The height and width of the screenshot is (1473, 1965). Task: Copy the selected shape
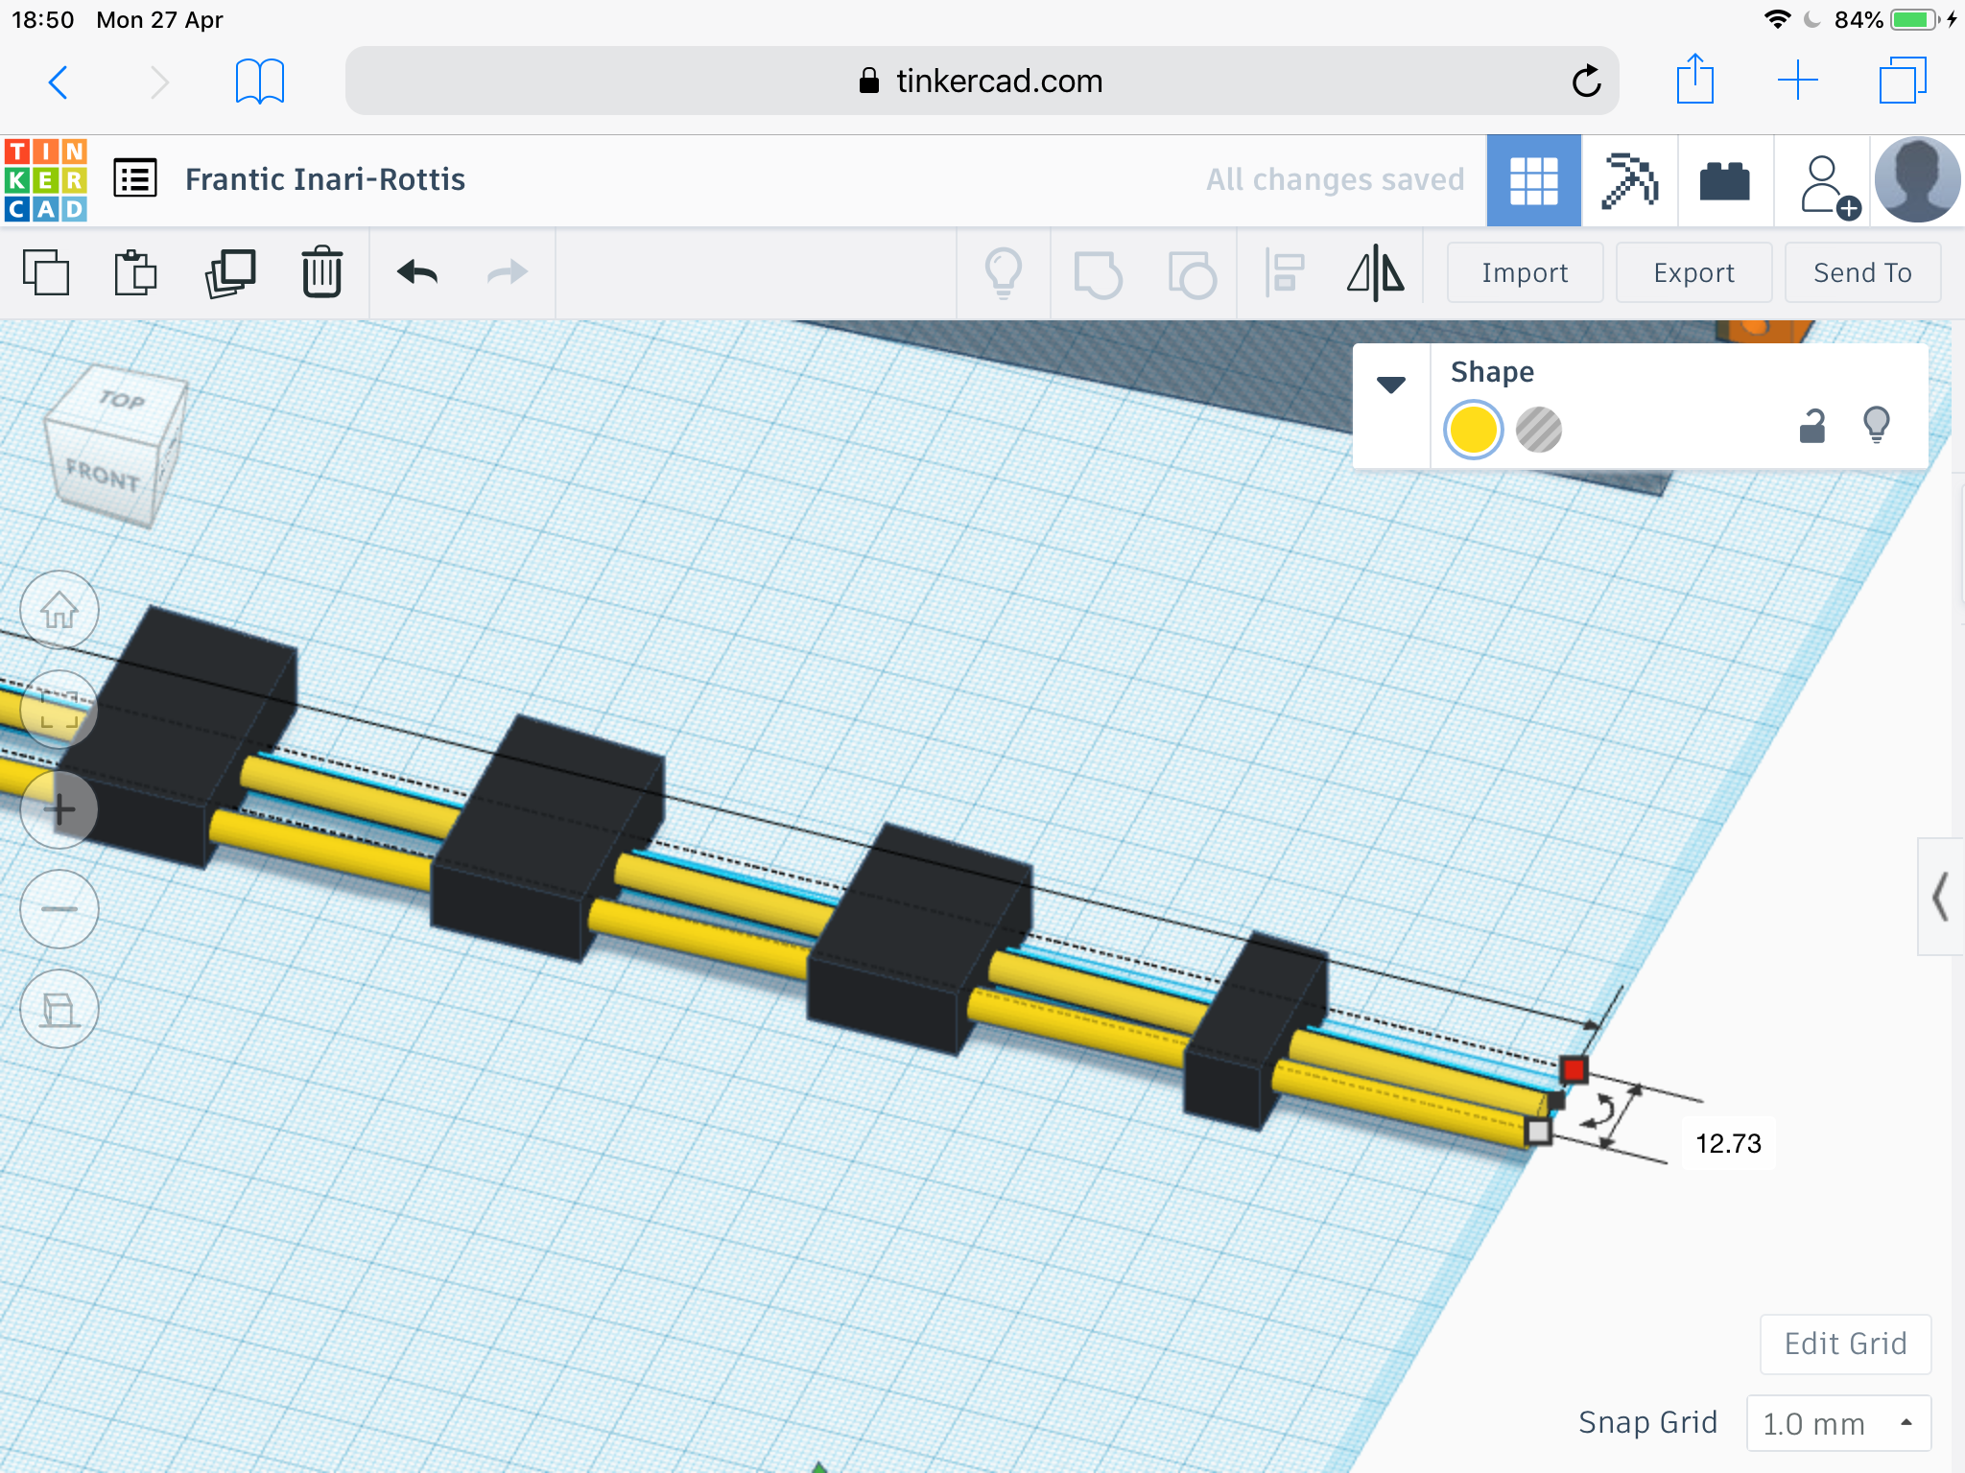click(46, 272)
